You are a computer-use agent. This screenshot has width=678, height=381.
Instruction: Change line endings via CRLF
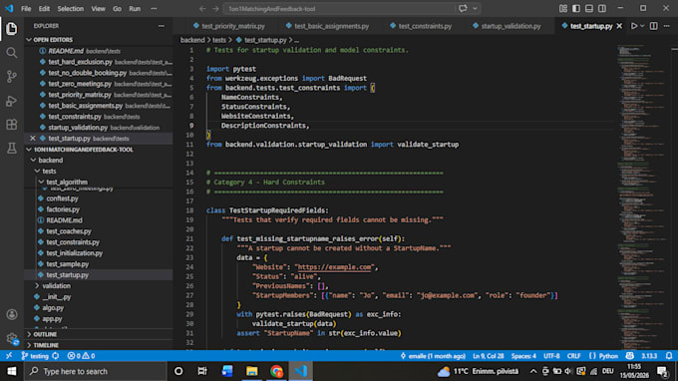point(573,356)
